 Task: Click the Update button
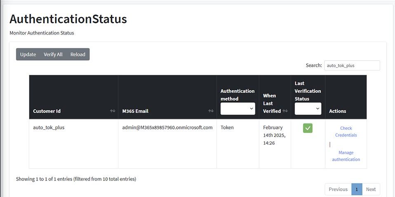[x=28, y=54]
